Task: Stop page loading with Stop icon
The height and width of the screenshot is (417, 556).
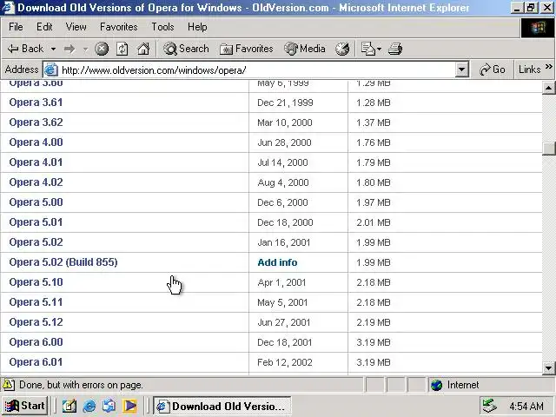Action: coord(102,49)
